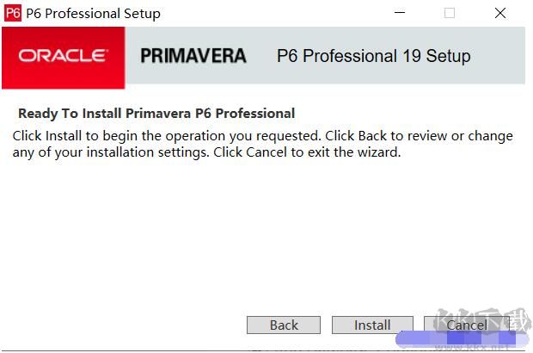Viewport: 533px width, 353px height.
Task: Click the Oracle logo in the banner
Action: (63, 56)
